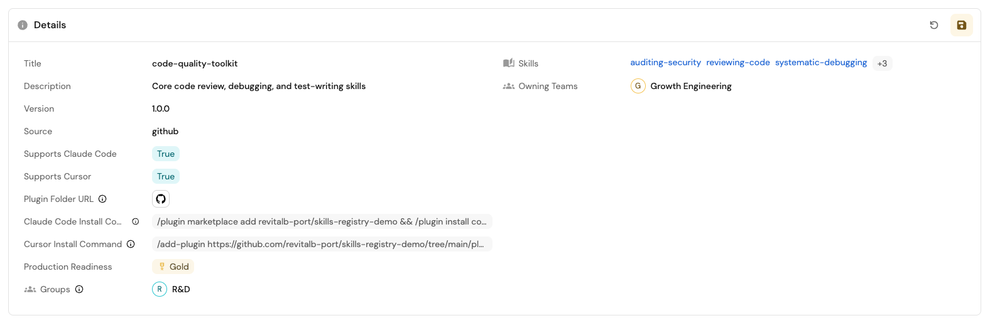Click the reset/undo arrow icon
The width and height of the screenshot is (990, 323).
tap(934, 25)
